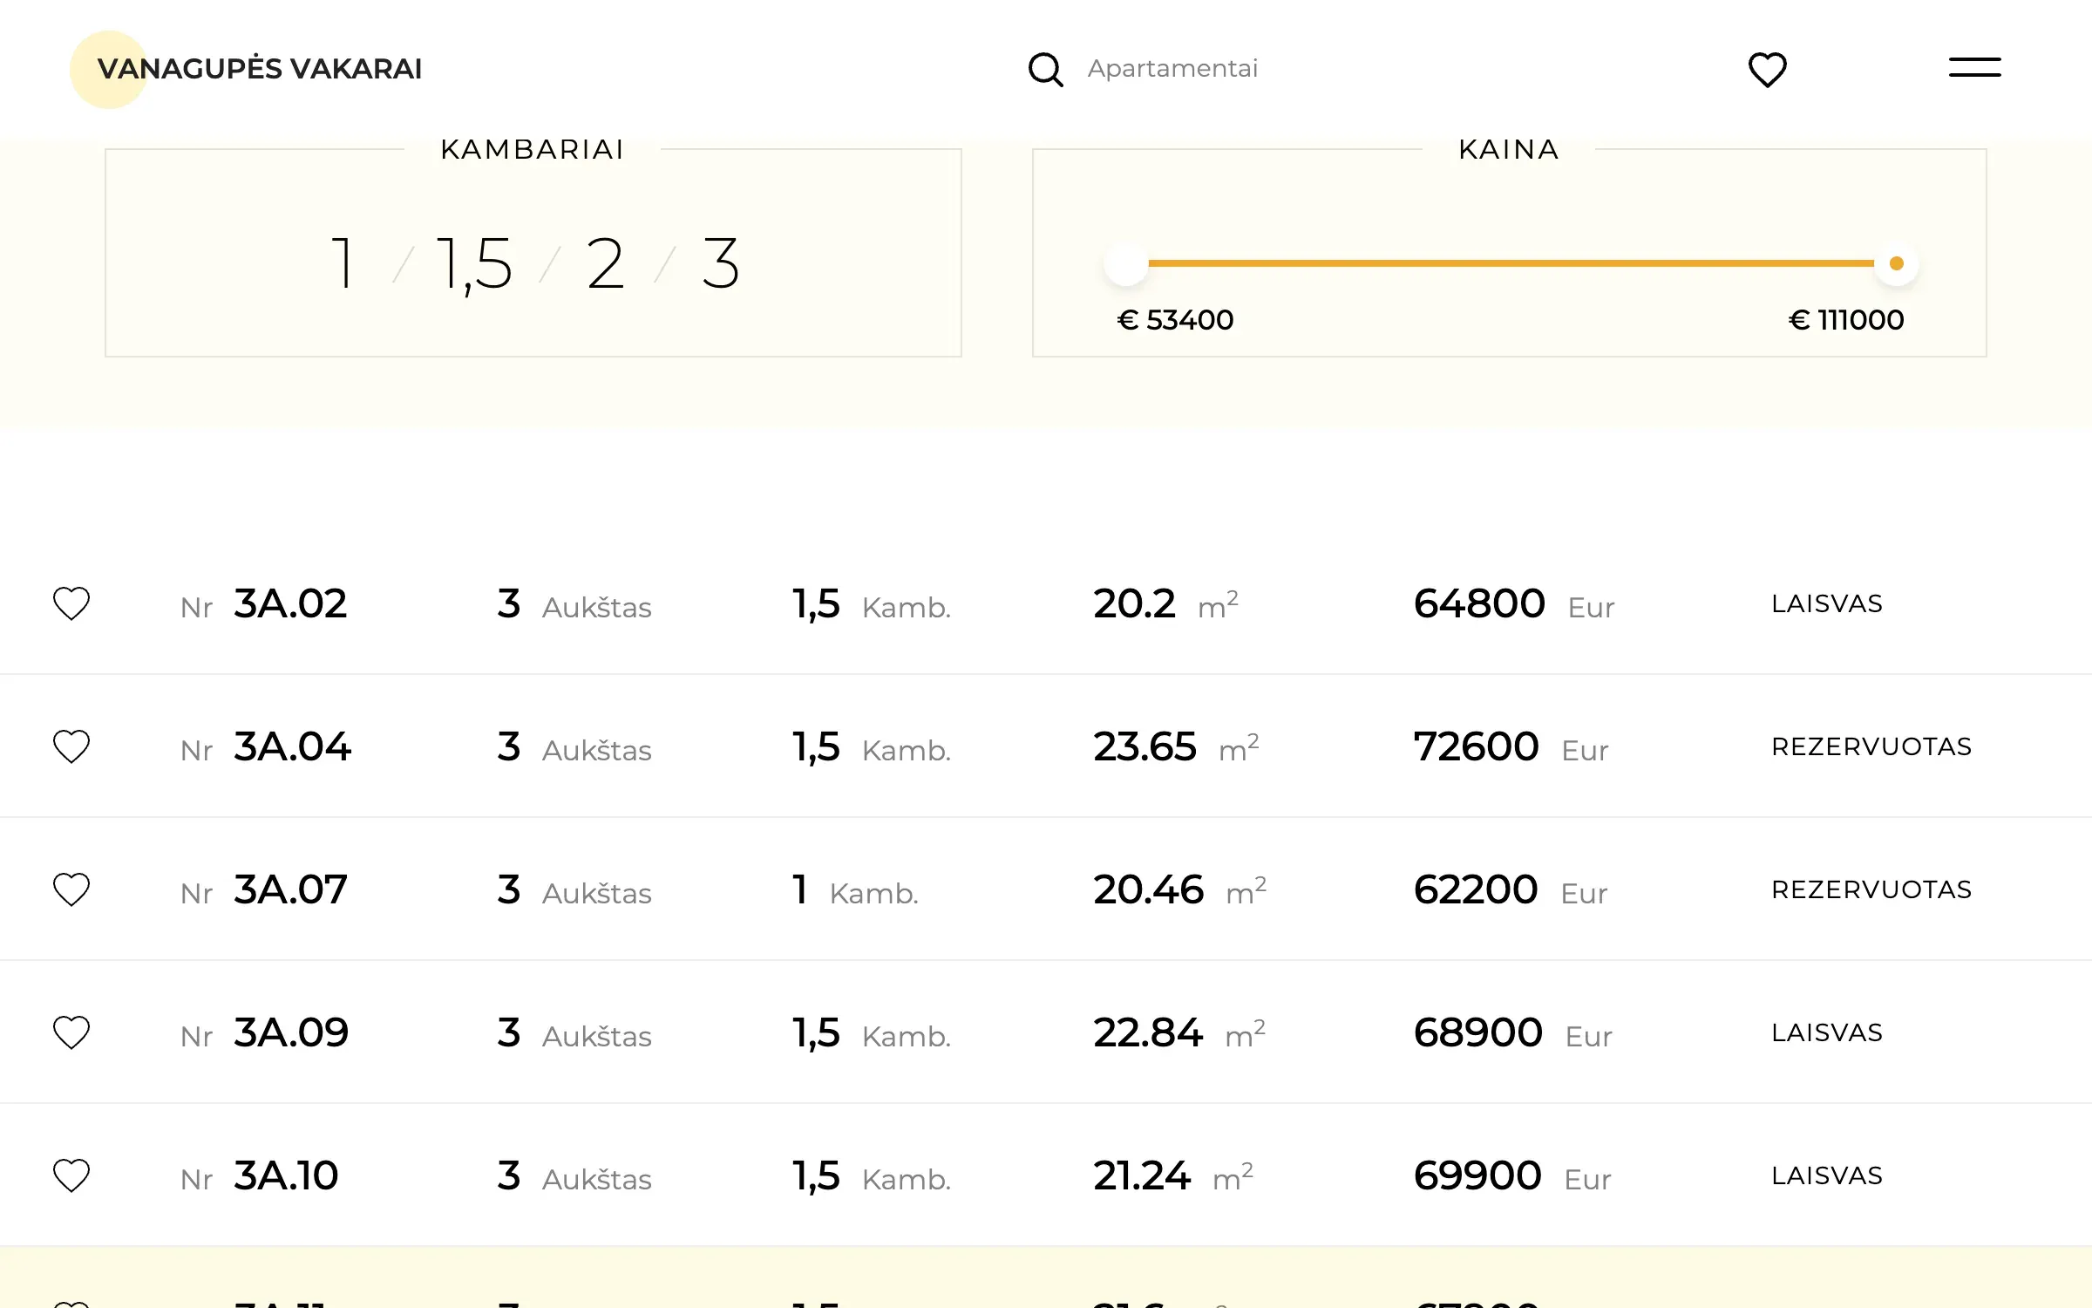The image size is (2092, 1308).
Task: Filter by 1,5 rooms
Action: pos(474,264)
